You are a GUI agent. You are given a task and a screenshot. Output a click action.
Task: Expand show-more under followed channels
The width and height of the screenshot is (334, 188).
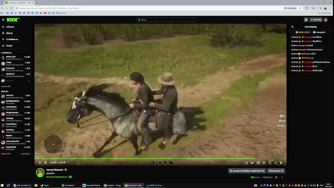6,86
